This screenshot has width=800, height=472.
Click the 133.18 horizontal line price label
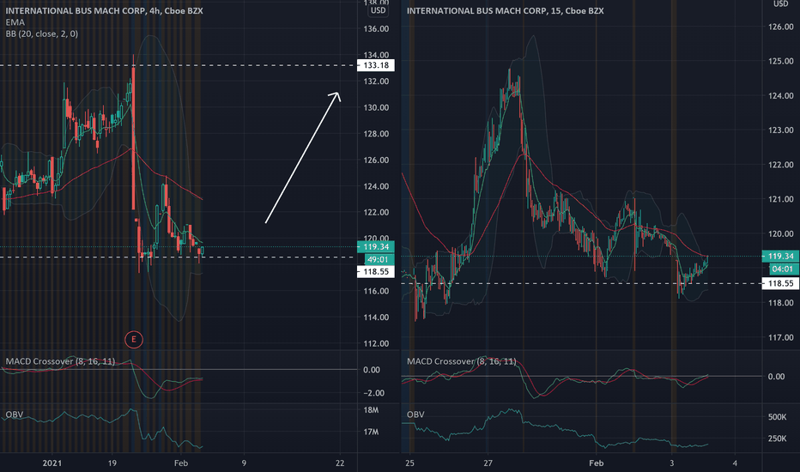tap(376, 65)
